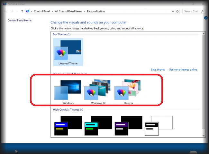This screenshot has width=209, height=154.
Task: Apply the Flowers theme
Action: coord(128,92)
